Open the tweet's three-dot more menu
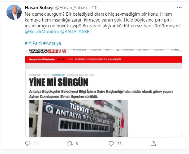This screenshot has height=154, width=189. [x=179, y=8]
